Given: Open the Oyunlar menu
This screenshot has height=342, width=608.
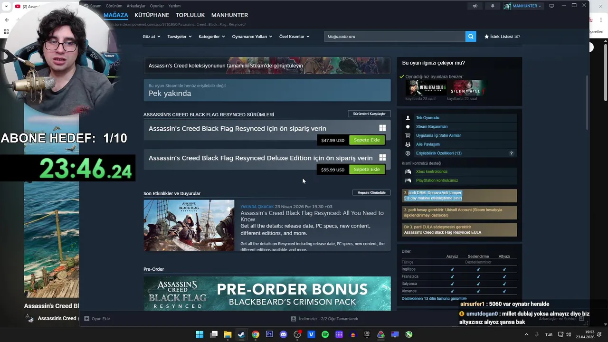Looking at the screenshot, I should 157,6.
